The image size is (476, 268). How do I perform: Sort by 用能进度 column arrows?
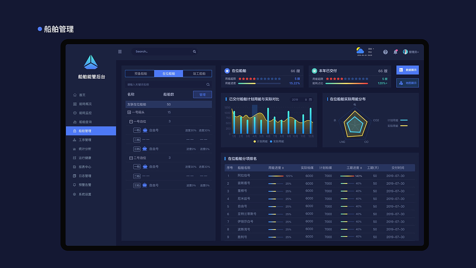click(x=283, y=168)
